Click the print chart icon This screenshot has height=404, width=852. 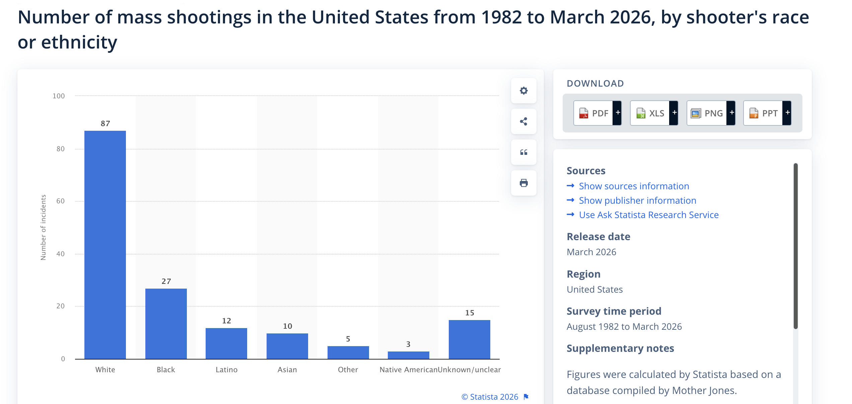(x=523, y=183)
